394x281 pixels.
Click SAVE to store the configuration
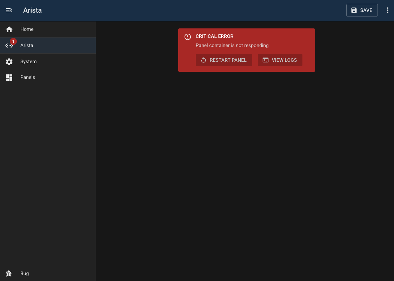pos(362,10)
